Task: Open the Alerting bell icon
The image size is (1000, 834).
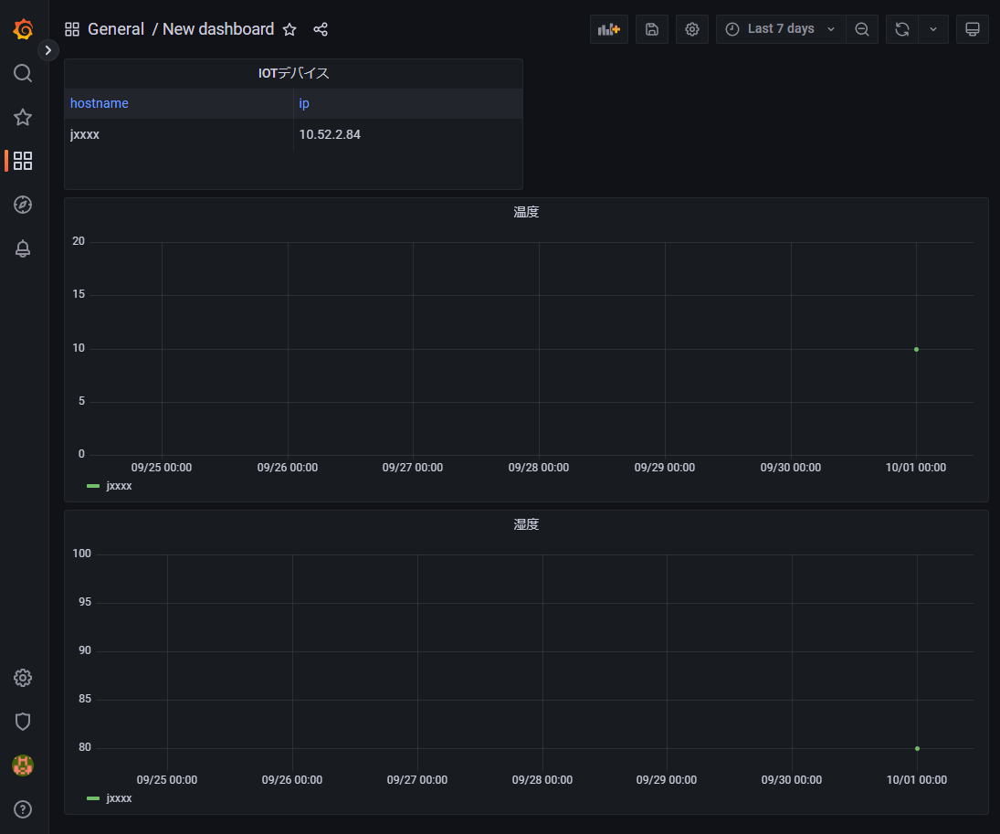Action: 24,248
